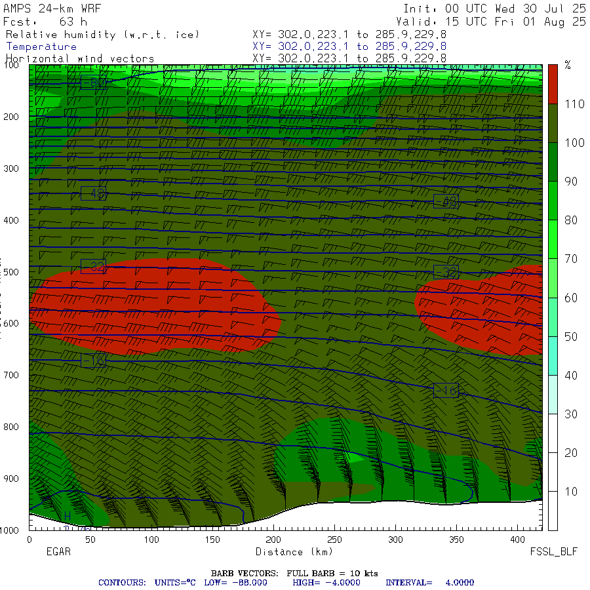The image size is (590, 590).
Task: Select the pressure axis '1000' label
Action: [9, 530]
